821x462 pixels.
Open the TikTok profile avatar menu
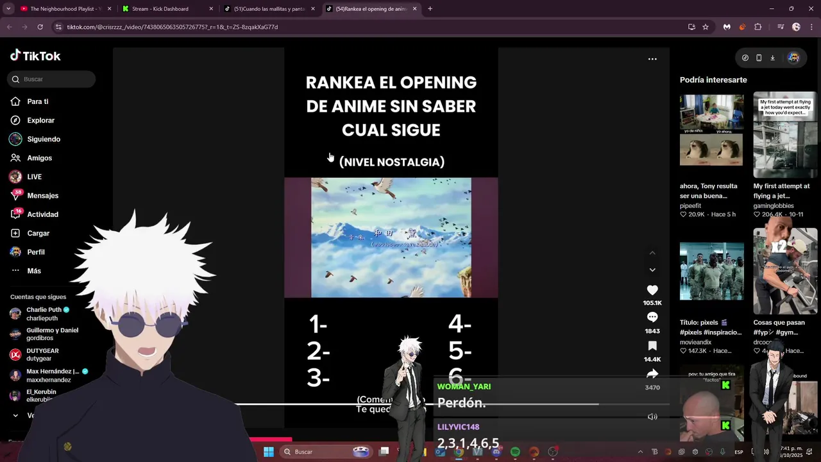(793, 58)
